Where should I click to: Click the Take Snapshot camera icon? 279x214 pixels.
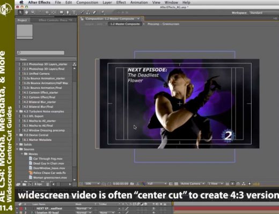click(132, 184)
